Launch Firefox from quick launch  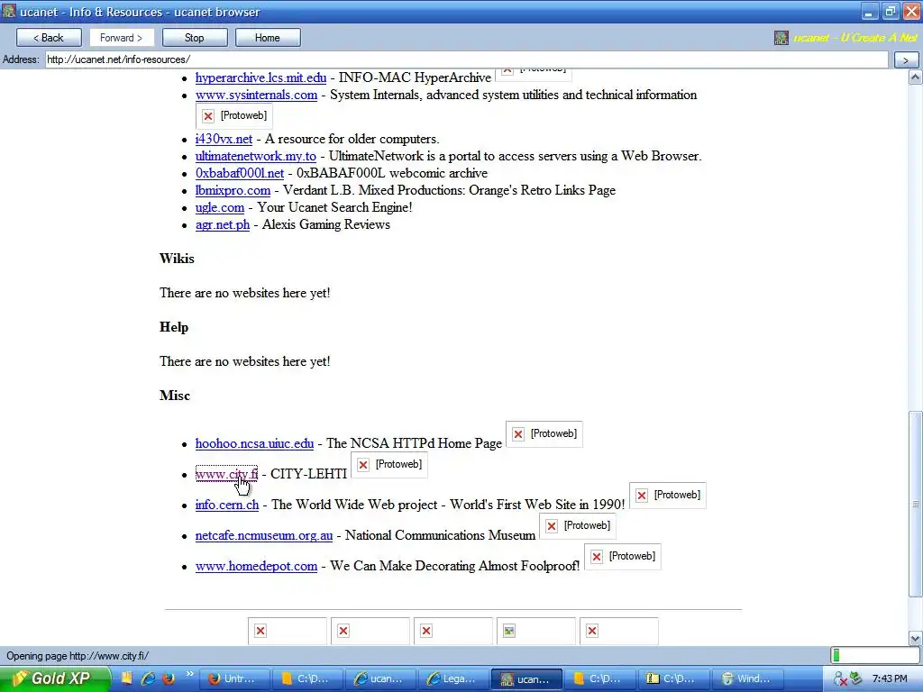(169, 678)
